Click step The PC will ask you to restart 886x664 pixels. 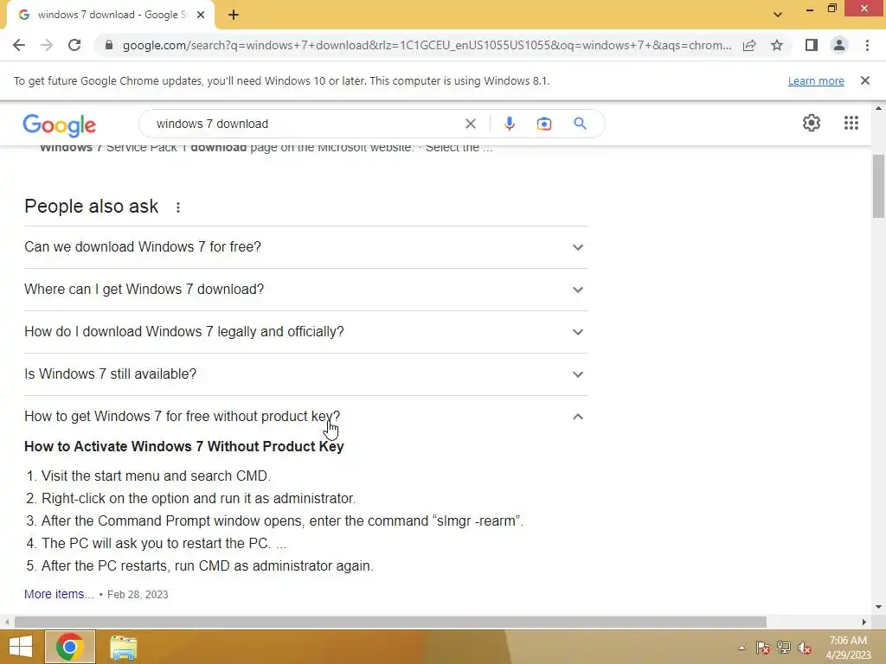click(164, 544)
